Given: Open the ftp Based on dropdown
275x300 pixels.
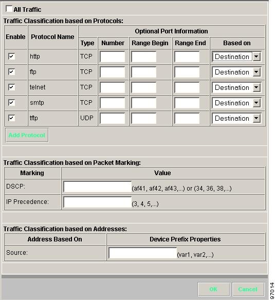Looking at the screenshot, I should point(236,72).
